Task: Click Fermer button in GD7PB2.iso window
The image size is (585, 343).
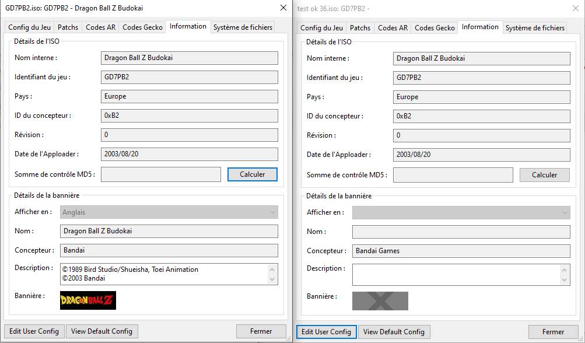Action: [x=261, y=331]
